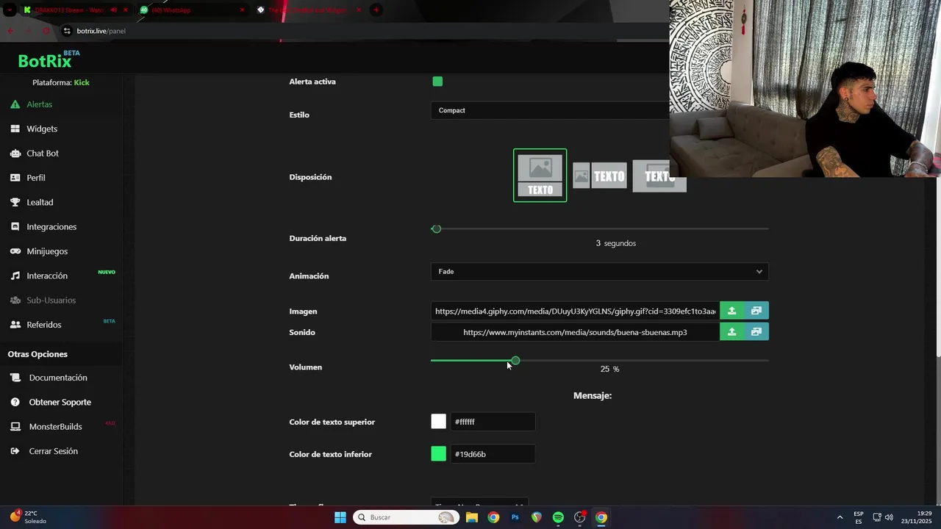
Task: Click the taskbar Buscar search box
Action: [405, 517]
